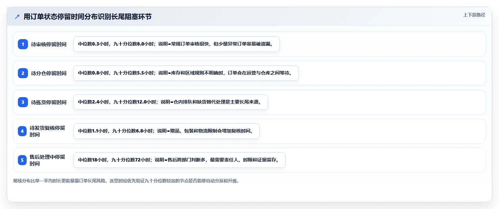
Task: Select step badge number 5
Action: 22,160
